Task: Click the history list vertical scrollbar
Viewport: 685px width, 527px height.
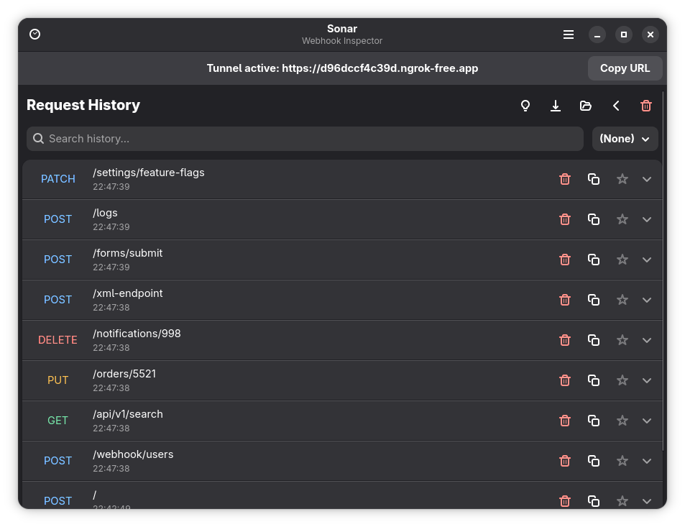Action: click(663, 271)
